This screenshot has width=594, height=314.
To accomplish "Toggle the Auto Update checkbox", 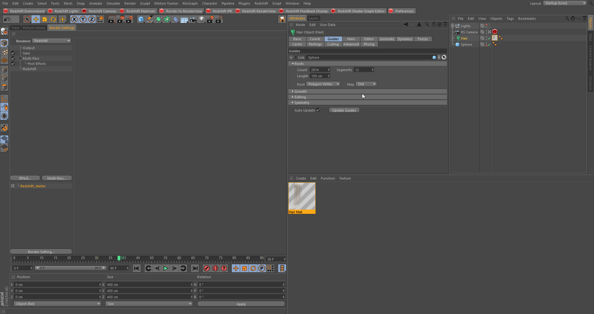I will [x=318, y=110].
